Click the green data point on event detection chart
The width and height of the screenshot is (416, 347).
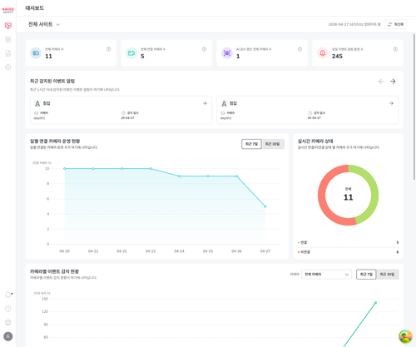pyautogui.click(x=375, y=303)
